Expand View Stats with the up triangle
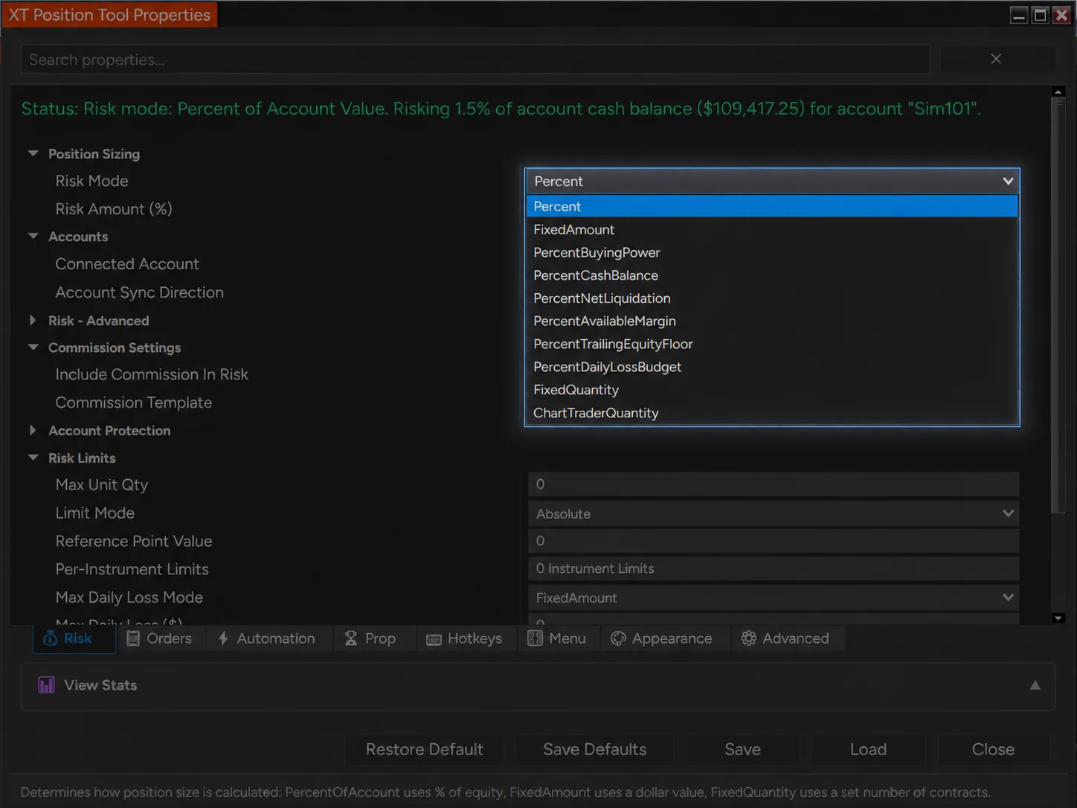Image resolution: width=1077 pixels, height=808 pixels. [x=1035, y=685]
